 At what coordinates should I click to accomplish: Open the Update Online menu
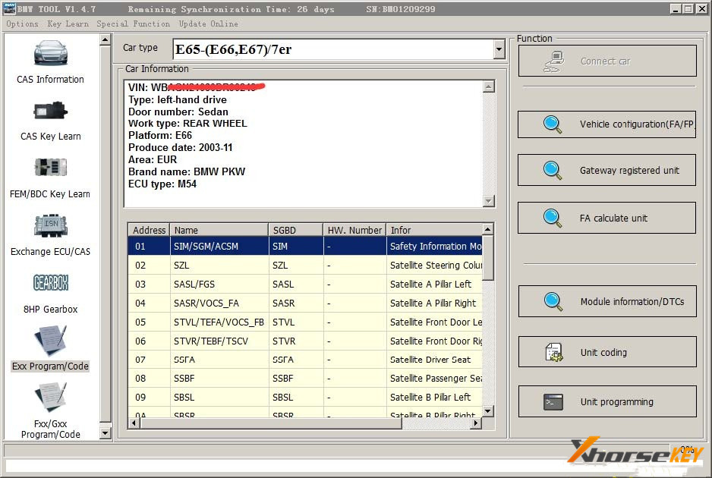point(209,24)
